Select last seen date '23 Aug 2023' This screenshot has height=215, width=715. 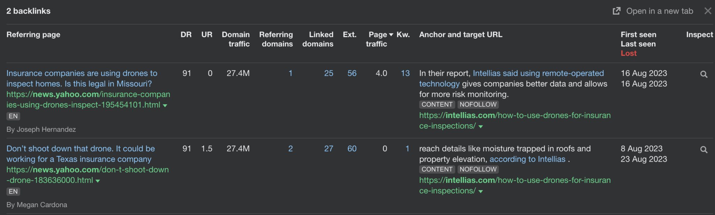point(644,159)
